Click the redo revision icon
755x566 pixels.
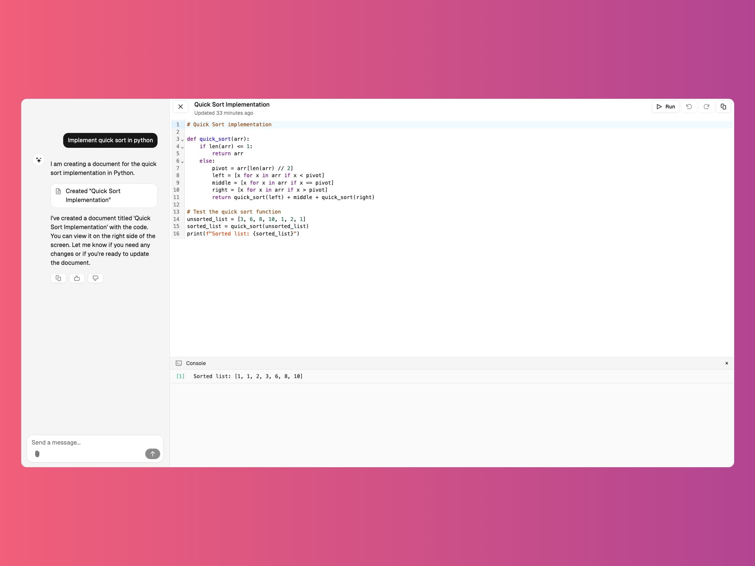coord(706,107)
